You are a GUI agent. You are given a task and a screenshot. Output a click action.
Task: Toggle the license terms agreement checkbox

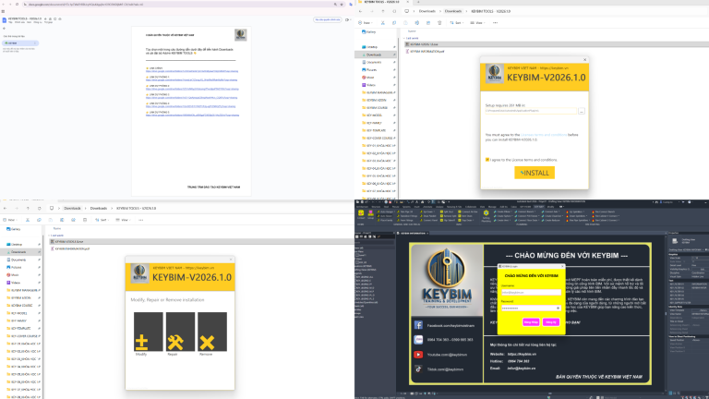(487, 160)
